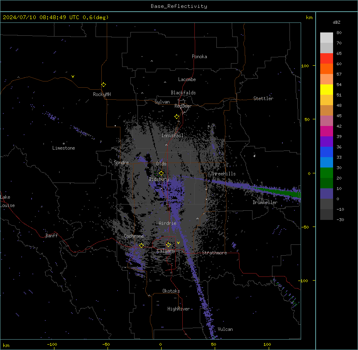Click the 80 value on the dBZ scale

339,33
